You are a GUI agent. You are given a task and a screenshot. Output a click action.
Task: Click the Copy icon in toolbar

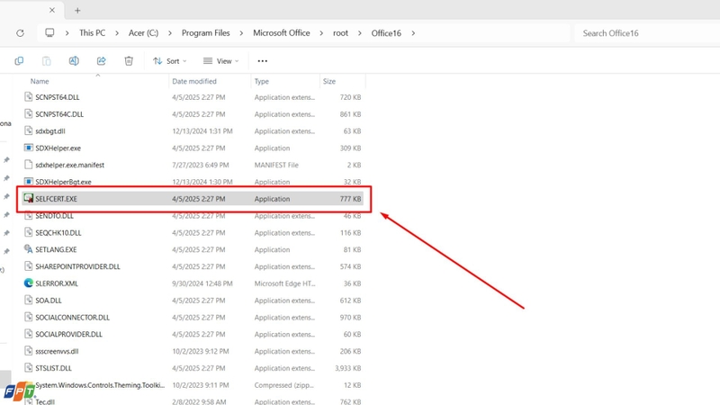click(19, 61)
